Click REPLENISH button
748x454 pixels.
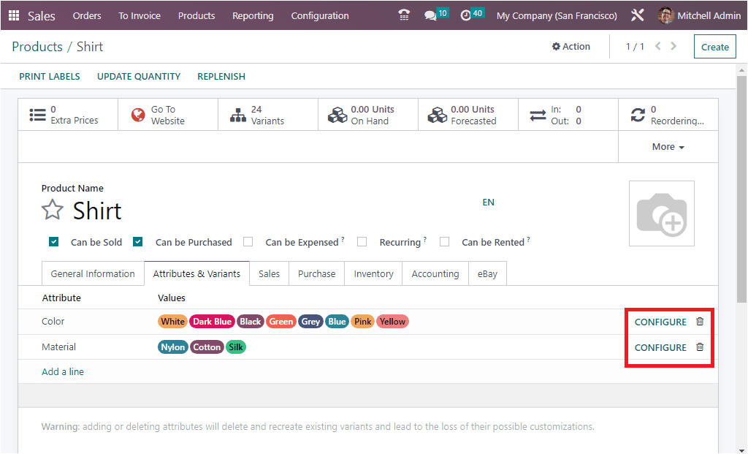pos(221,76)
